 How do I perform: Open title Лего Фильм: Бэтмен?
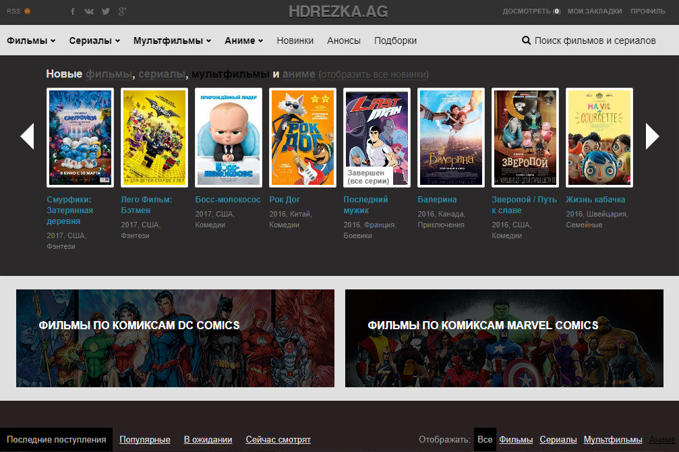click(146, 205)
